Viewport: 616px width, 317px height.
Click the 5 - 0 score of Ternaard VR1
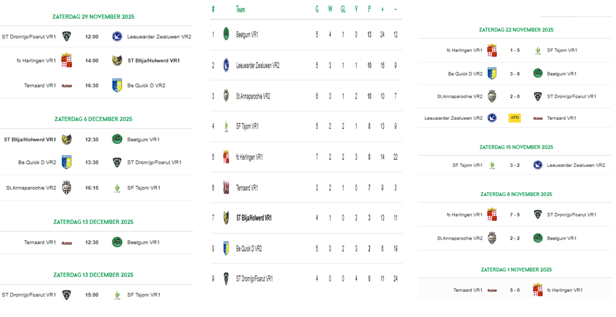515,290
